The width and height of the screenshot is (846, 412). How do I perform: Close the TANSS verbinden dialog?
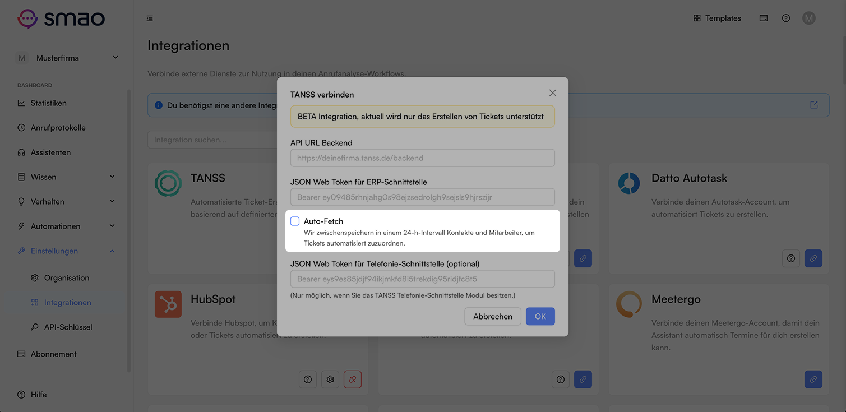pyautogui.click(x=553, y=93)
